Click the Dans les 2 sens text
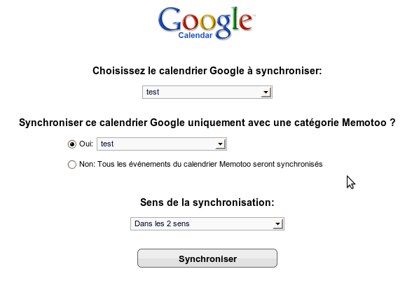Screen dimensions: 419x283 [162, 223]
